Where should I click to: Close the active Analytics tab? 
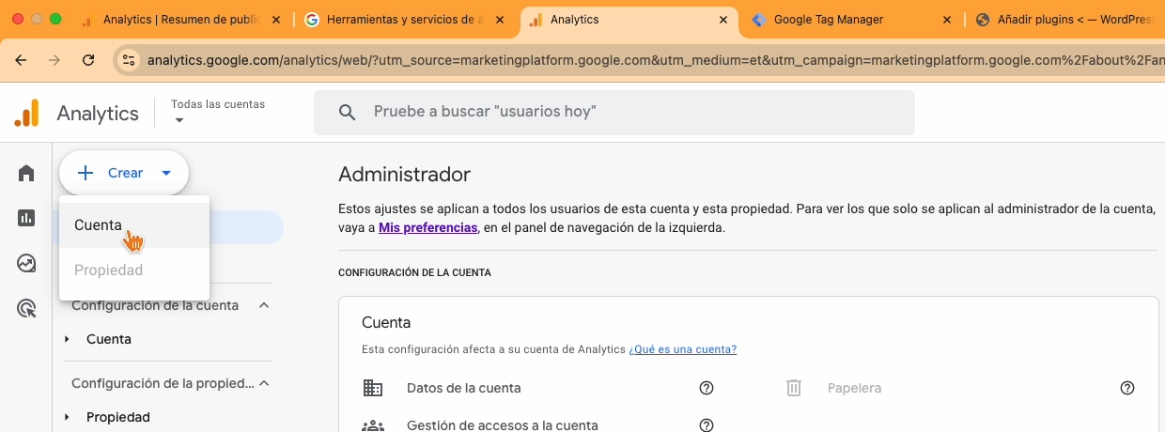[722, 19]
